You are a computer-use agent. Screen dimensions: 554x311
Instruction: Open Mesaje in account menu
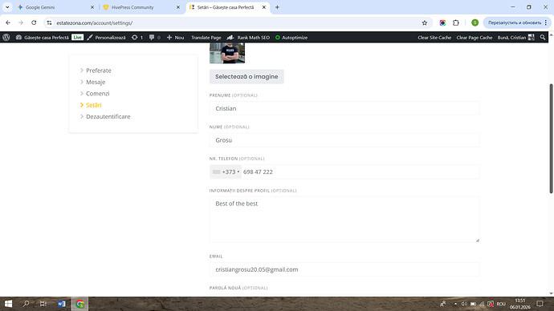(96, 82)
